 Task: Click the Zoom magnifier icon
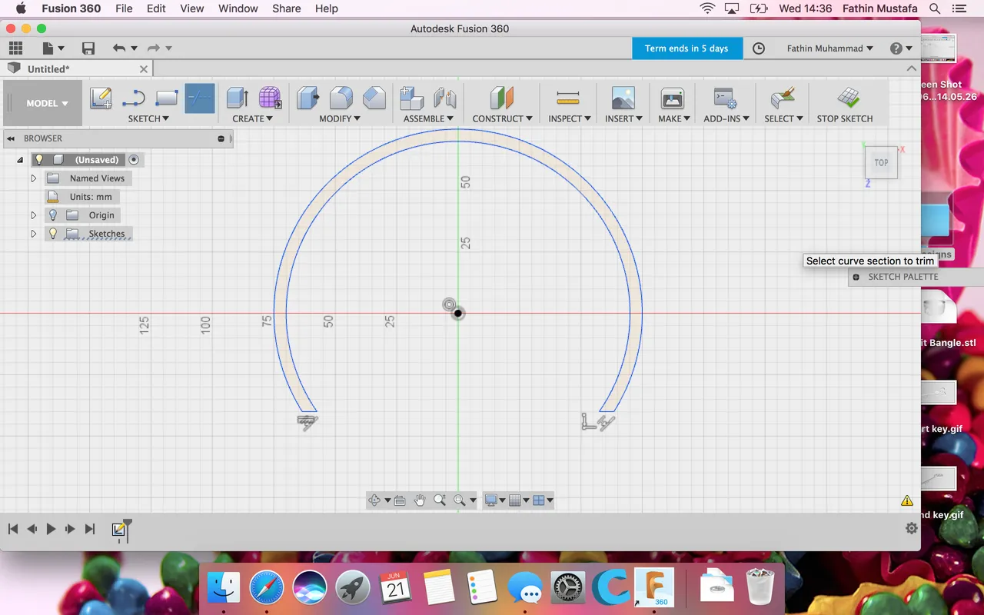[440, 500]
